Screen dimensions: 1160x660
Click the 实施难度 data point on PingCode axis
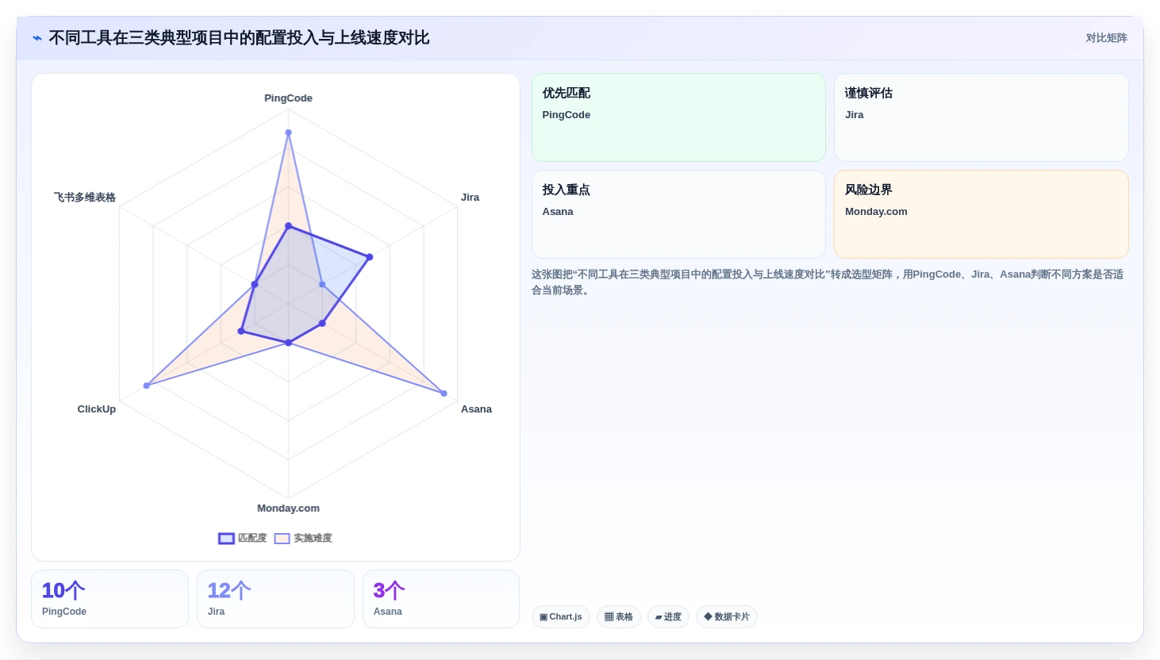pyautogui.click(x=288, y=132)
